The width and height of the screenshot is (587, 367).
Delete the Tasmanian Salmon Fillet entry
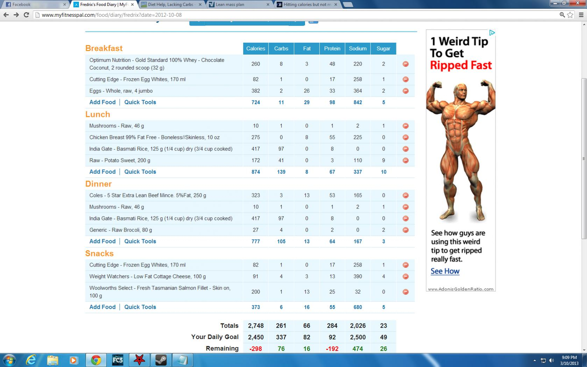(x=405, y=292)
